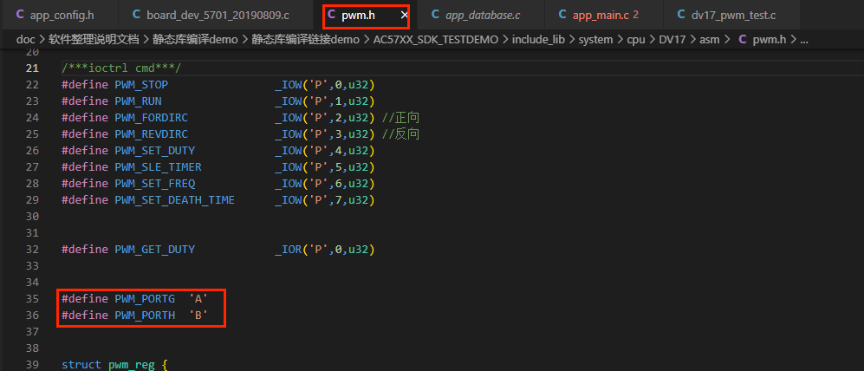Viewport: 864px width, 371px height.
Task: Open the AC57XX_SDK_TESTDEMO breadcrumb folder
Action: click(435, 40)
